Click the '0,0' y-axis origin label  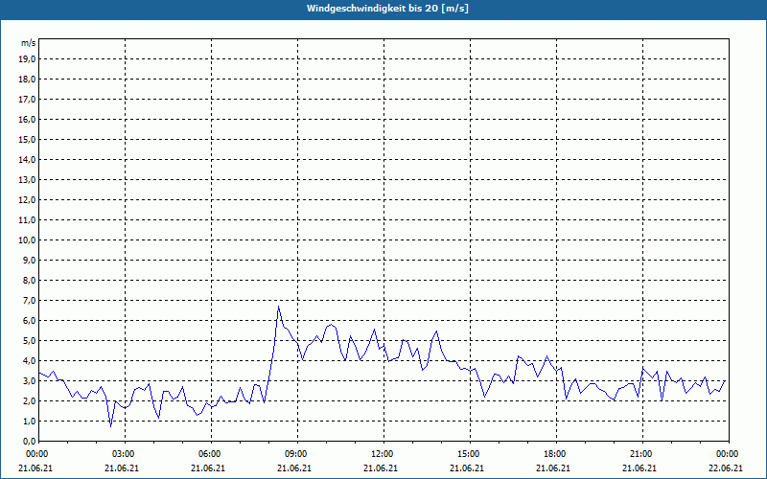click(x=29, y=442)
